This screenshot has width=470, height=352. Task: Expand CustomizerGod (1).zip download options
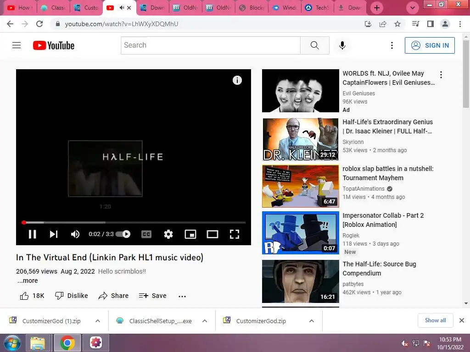click(98, 321)
